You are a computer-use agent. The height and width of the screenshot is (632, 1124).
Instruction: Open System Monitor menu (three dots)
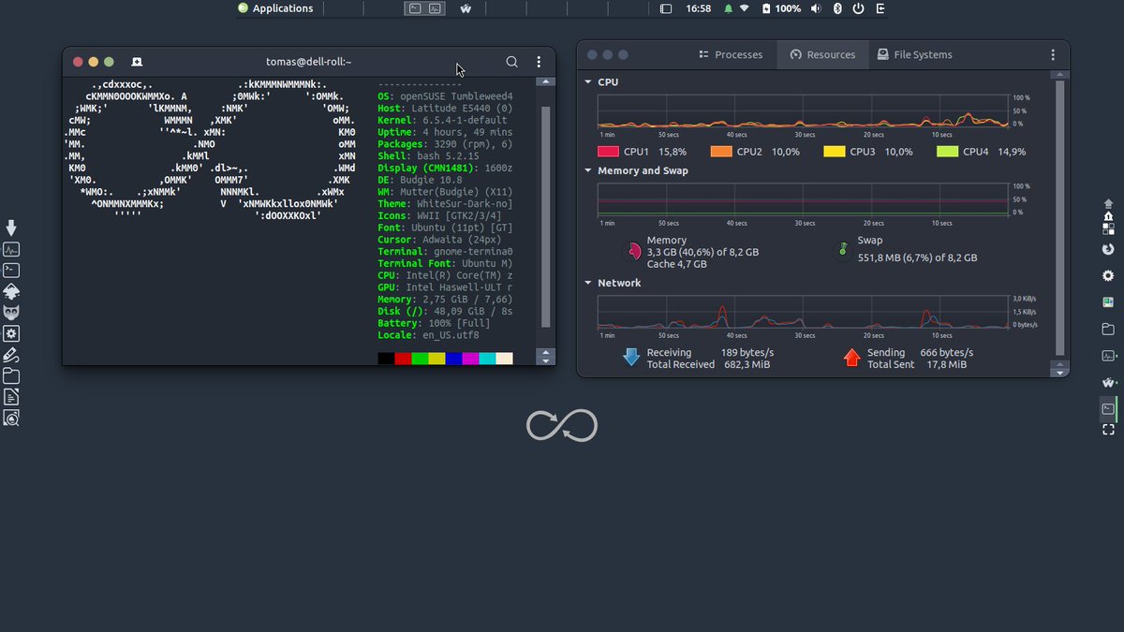pyautogui.click(x=1053, y=55)
